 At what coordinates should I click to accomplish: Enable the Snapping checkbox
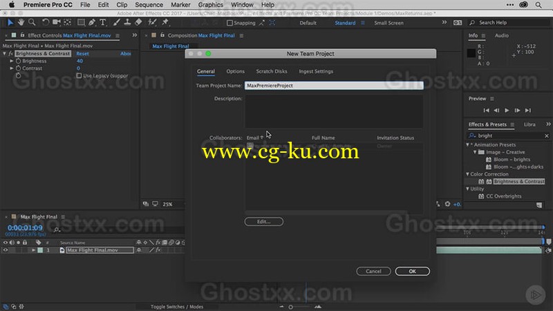pos(229,23)
